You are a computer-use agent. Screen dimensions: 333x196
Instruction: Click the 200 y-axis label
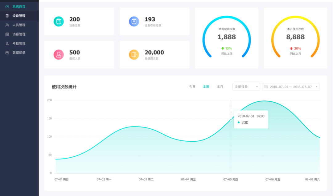click(49, 100)
